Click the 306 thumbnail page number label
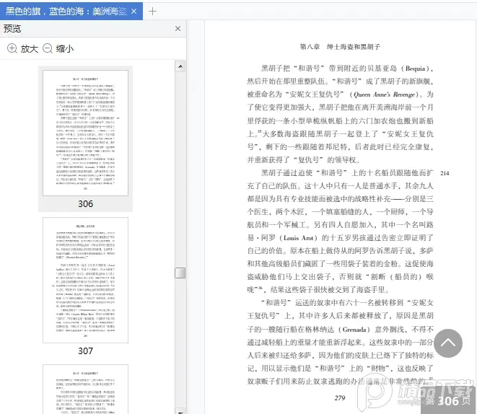Screen dimensions: 477x414 click(x=85, y=203)
